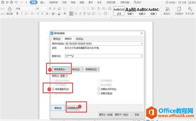
Task: Switch to the Replace (替换) tab in dialog
Action: (x=68, y=39)
